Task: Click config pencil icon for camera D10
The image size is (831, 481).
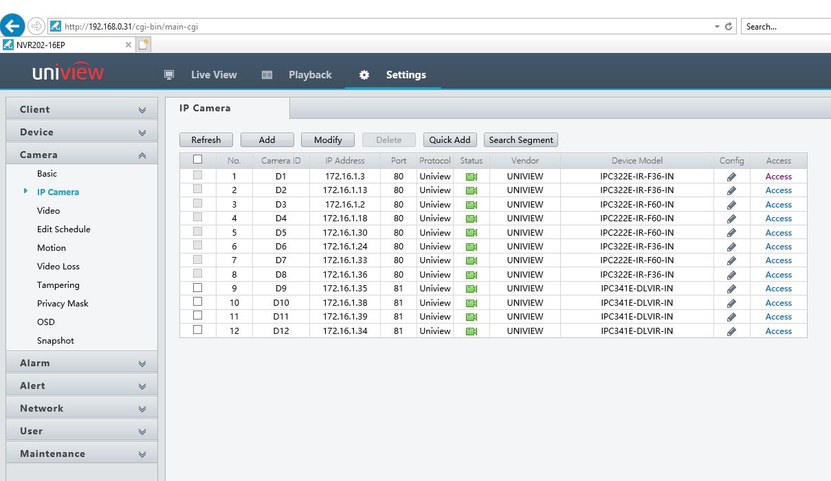Action: click(731, 303)
